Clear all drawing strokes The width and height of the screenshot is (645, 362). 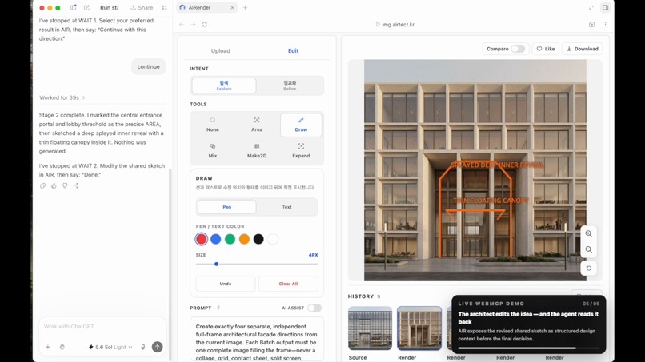[x=288, y=284]
